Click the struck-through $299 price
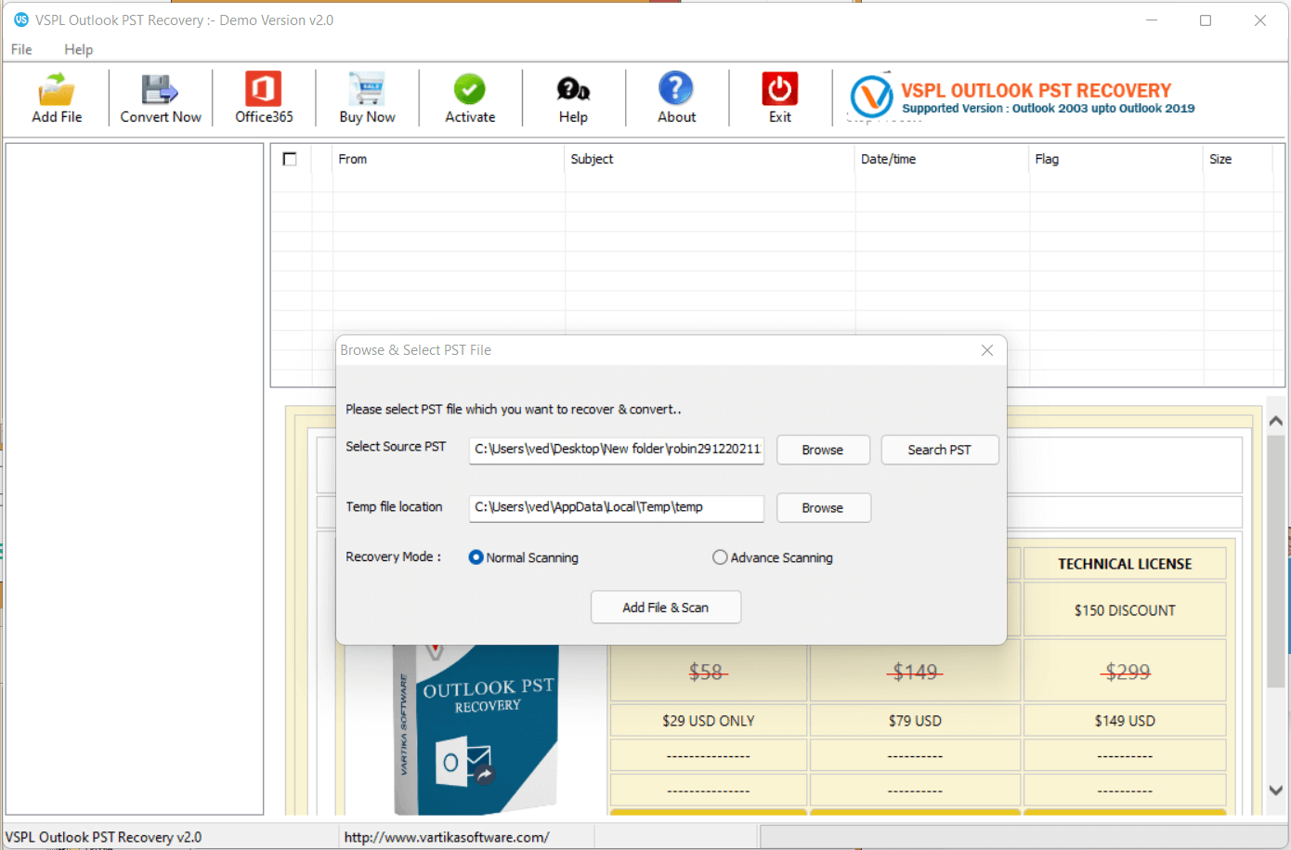Viewport: 1291px width, 850px height. point(1127,672)
